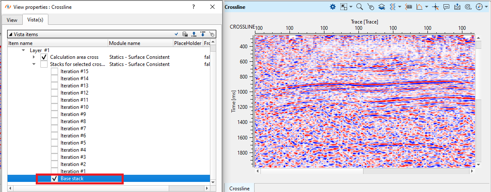Screen dimensions: 491x192
Task: Open settings gear in Crossline toolbar
Action: pos(333,7)
